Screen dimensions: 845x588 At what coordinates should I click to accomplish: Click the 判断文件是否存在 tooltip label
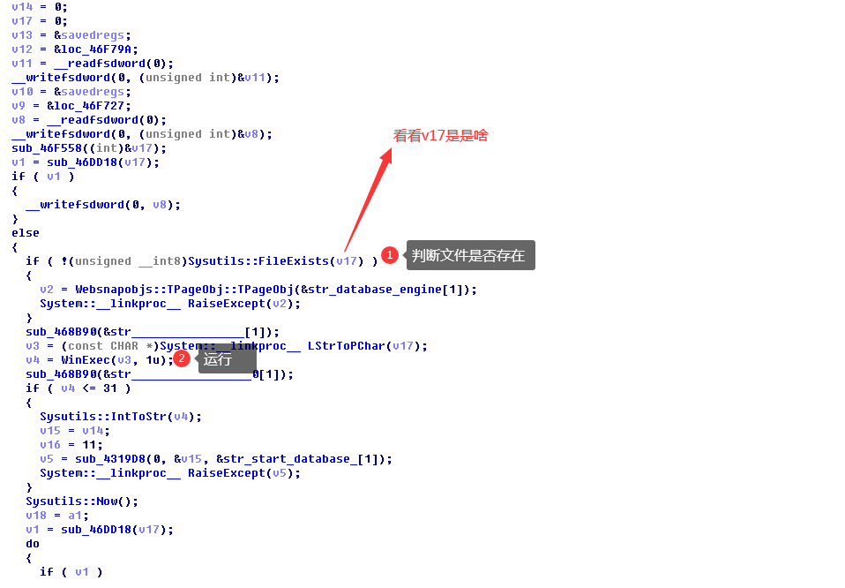[470, 255]
